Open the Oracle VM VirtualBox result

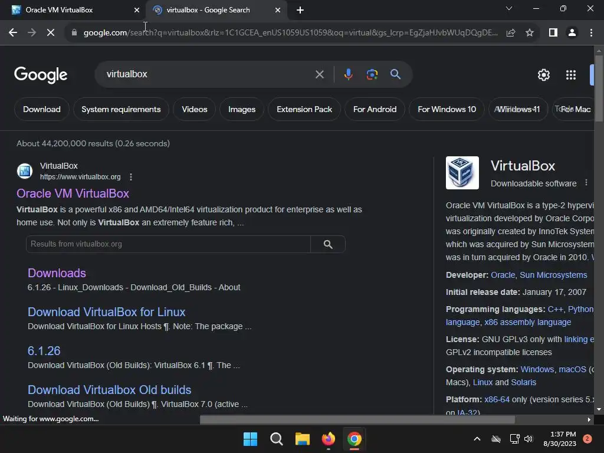[x=73, y=193]
